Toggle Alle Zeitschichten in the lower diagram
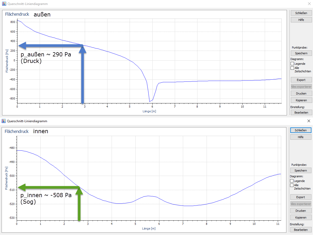Image resolution: width=313 pixels, height=235 pixels. (292, 185)
